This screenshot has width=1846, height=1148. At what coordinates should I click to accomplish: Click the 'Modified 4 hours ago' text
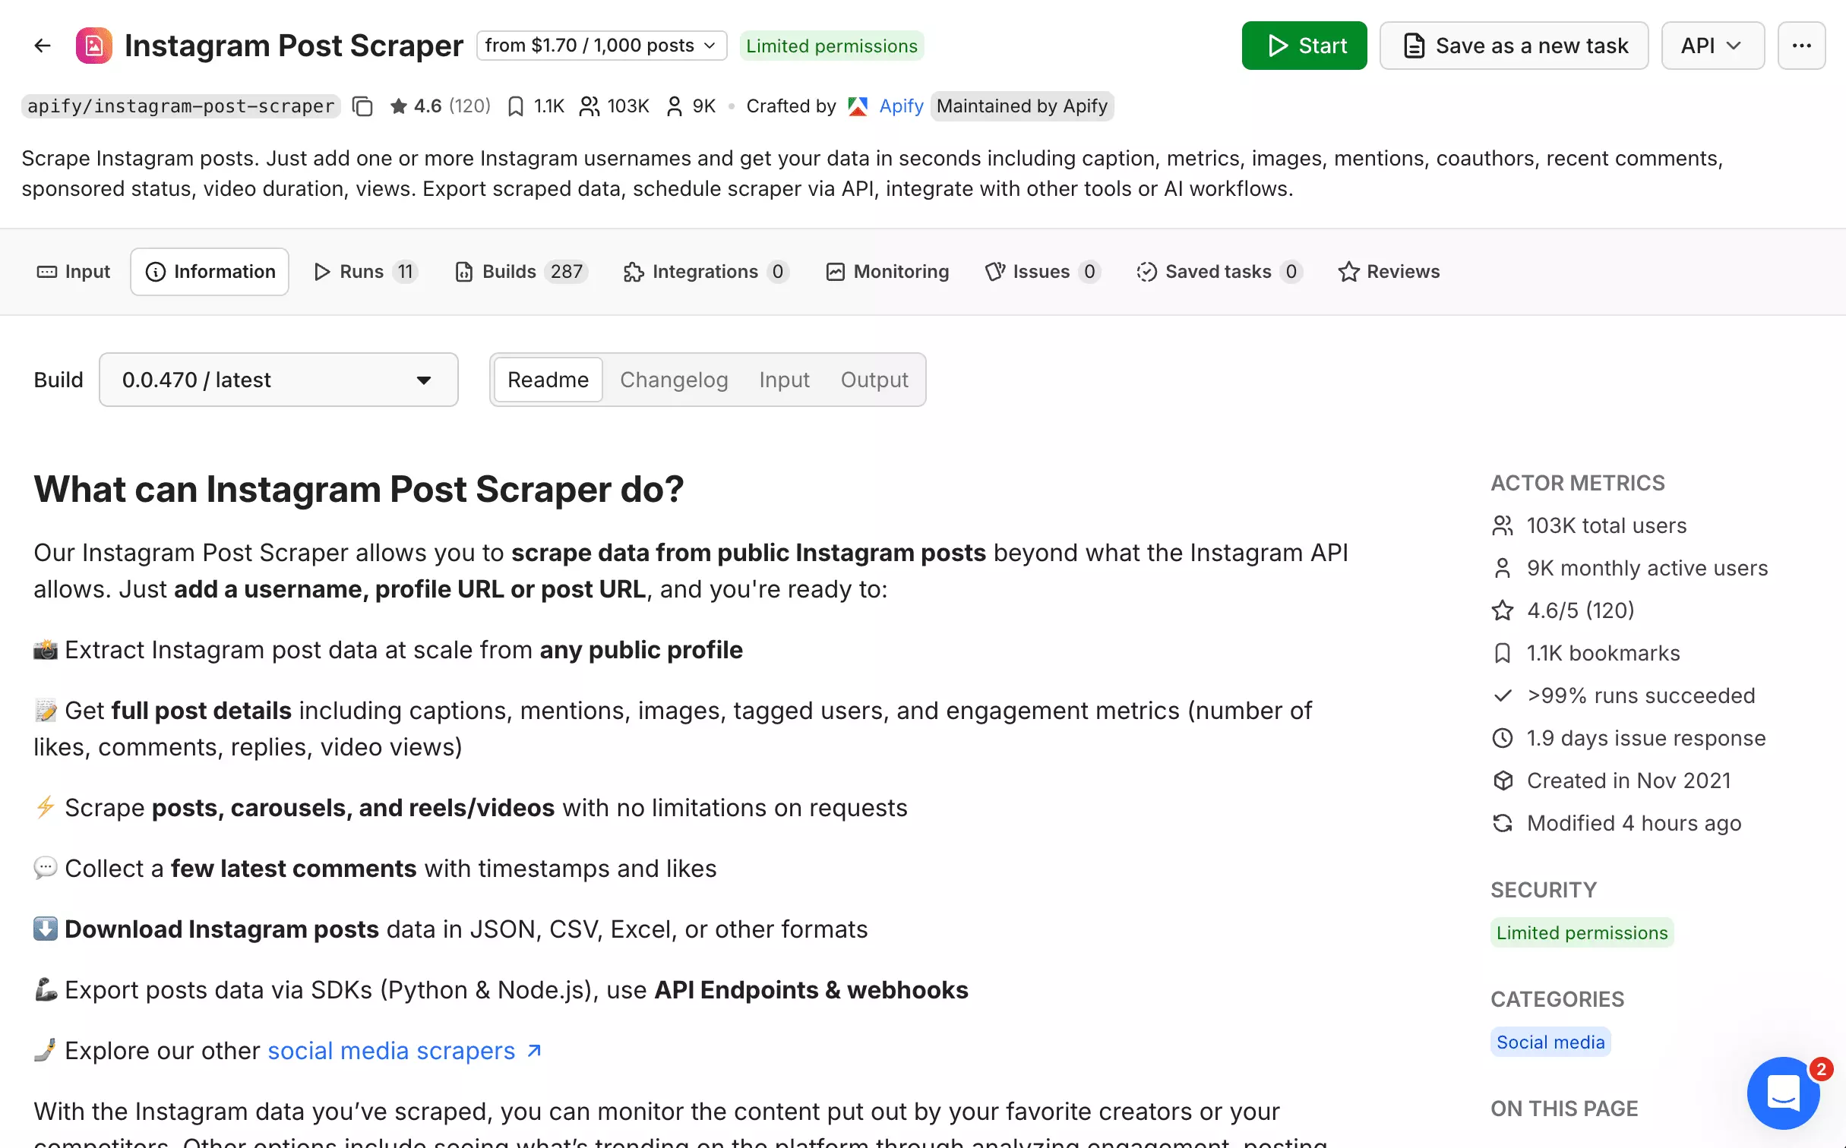pos(1634,823)
